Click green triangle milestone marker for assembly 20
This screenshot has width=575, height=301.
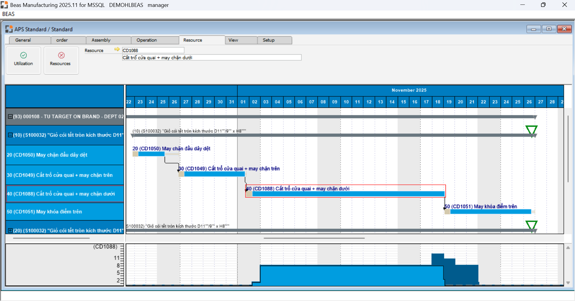pyautogui.click(x=531, y=225)
